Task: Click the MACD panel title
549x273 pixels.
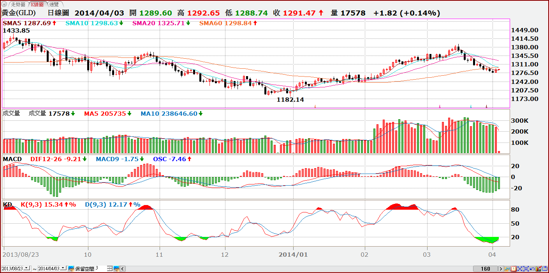Action: point(12,159)
